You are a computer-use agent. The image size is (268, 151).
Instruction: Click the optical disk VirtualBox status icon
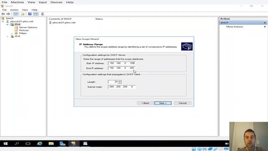pos(199,149)
